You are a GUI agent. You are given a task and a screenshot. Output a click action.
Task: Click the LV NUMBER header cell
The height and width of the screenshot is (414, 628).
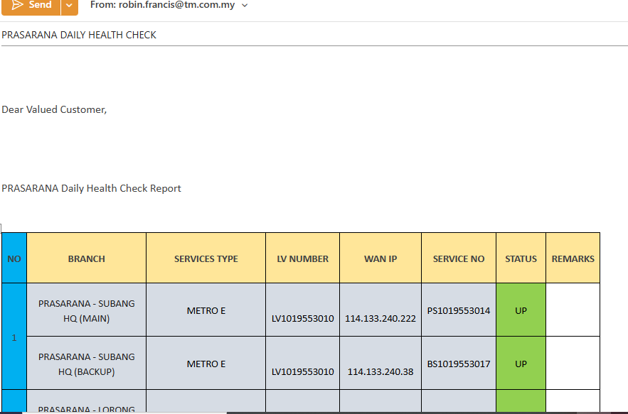303,258
